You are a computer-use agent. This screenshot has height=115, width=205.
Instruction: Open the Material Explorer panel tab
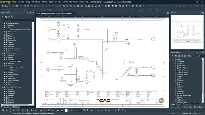(x=188, y=107)
